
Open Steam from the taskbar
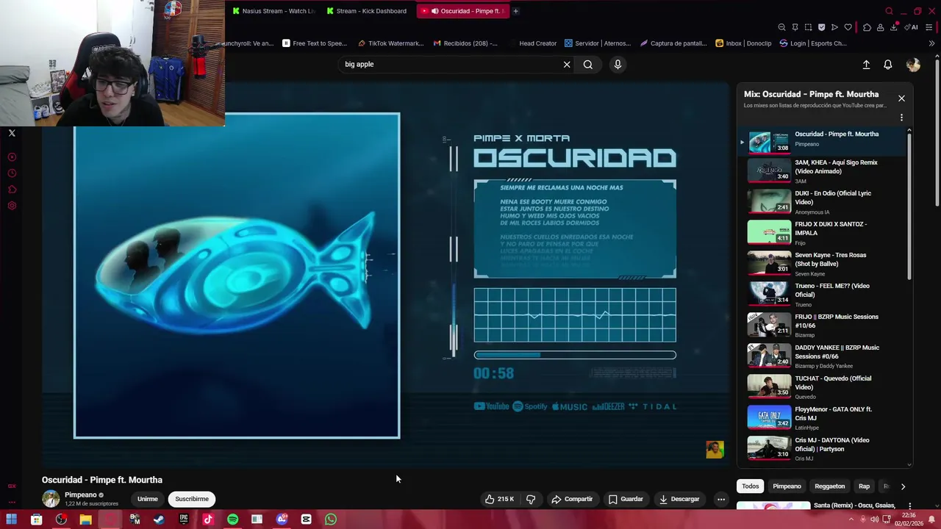pos(159,519)
